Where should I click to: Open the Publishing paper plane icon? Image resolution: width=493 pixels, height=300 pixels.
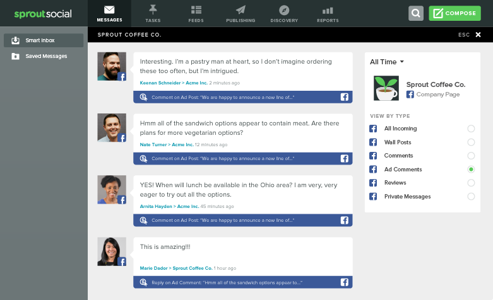(x=241, y=10)
